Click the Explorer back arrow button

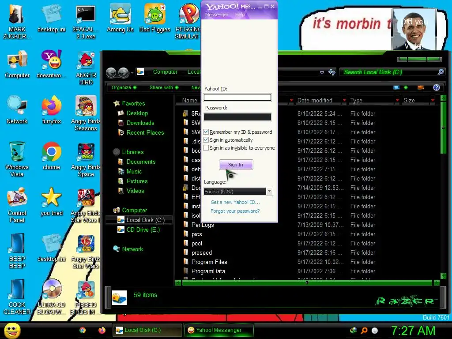pos(111,73)
